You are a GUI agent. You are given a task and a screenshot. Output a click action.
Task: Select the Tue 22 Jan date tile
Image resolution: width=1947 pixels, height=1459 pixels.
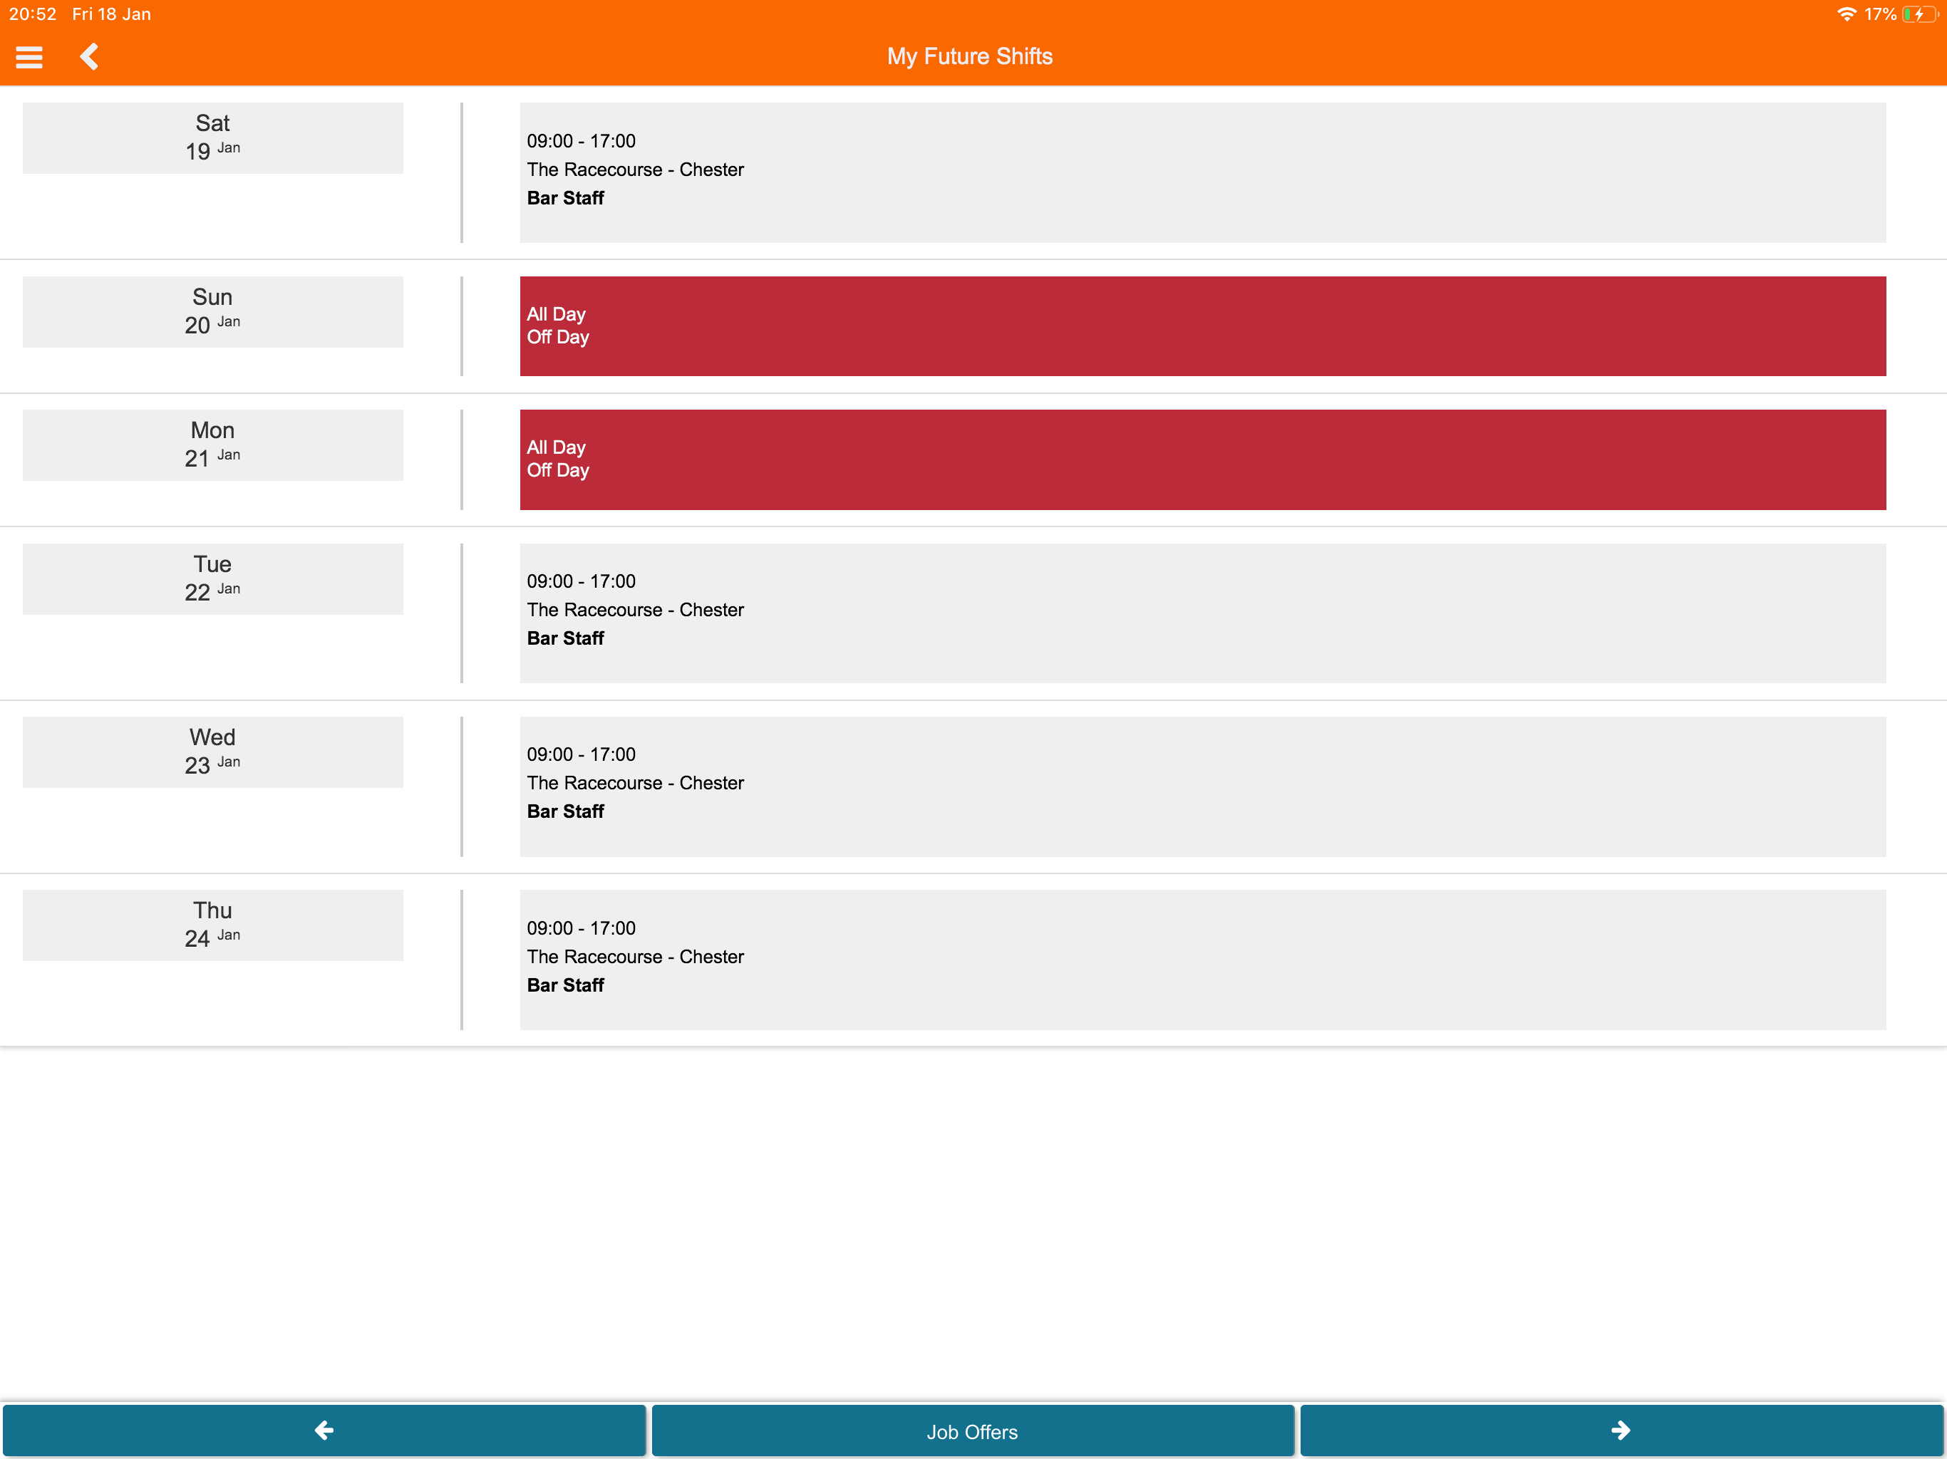(212, 578)
